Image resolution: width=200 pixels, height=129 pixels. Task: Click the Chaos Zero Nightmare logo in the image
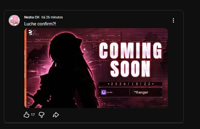click(x=34, y=33)
